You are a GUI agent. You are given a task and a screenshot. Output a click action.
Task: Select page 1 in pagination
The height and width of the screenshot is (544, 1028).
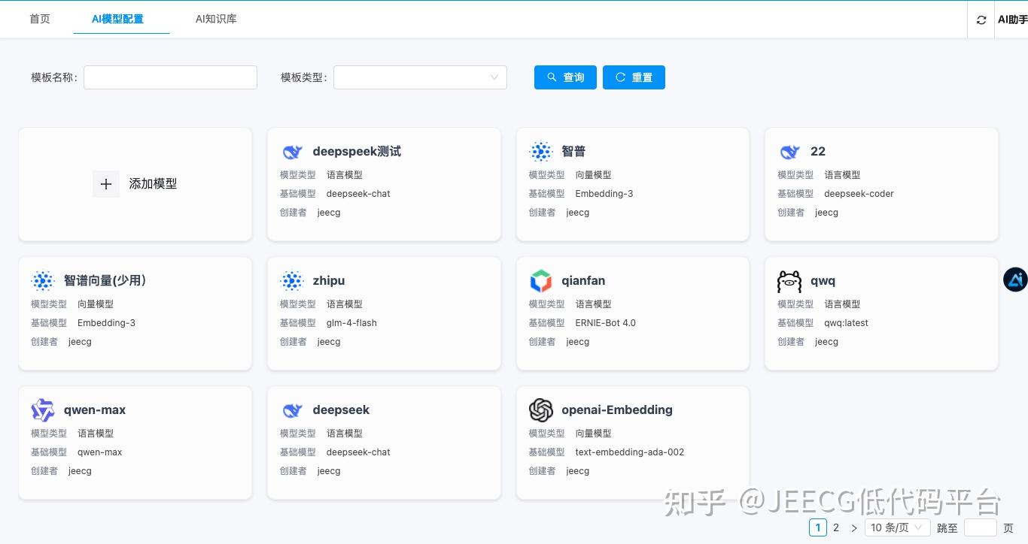[x=818, y=528]
